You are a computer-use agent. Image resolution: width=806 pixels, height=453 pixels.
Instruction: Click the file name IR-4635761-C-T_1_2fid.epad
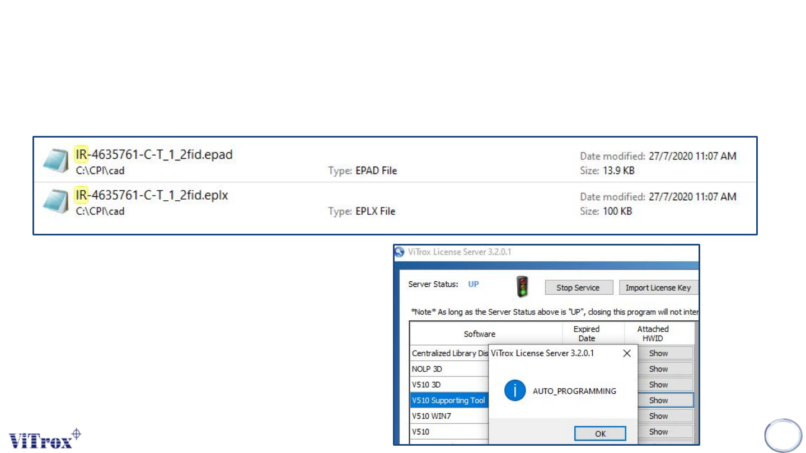click(154, 154)
